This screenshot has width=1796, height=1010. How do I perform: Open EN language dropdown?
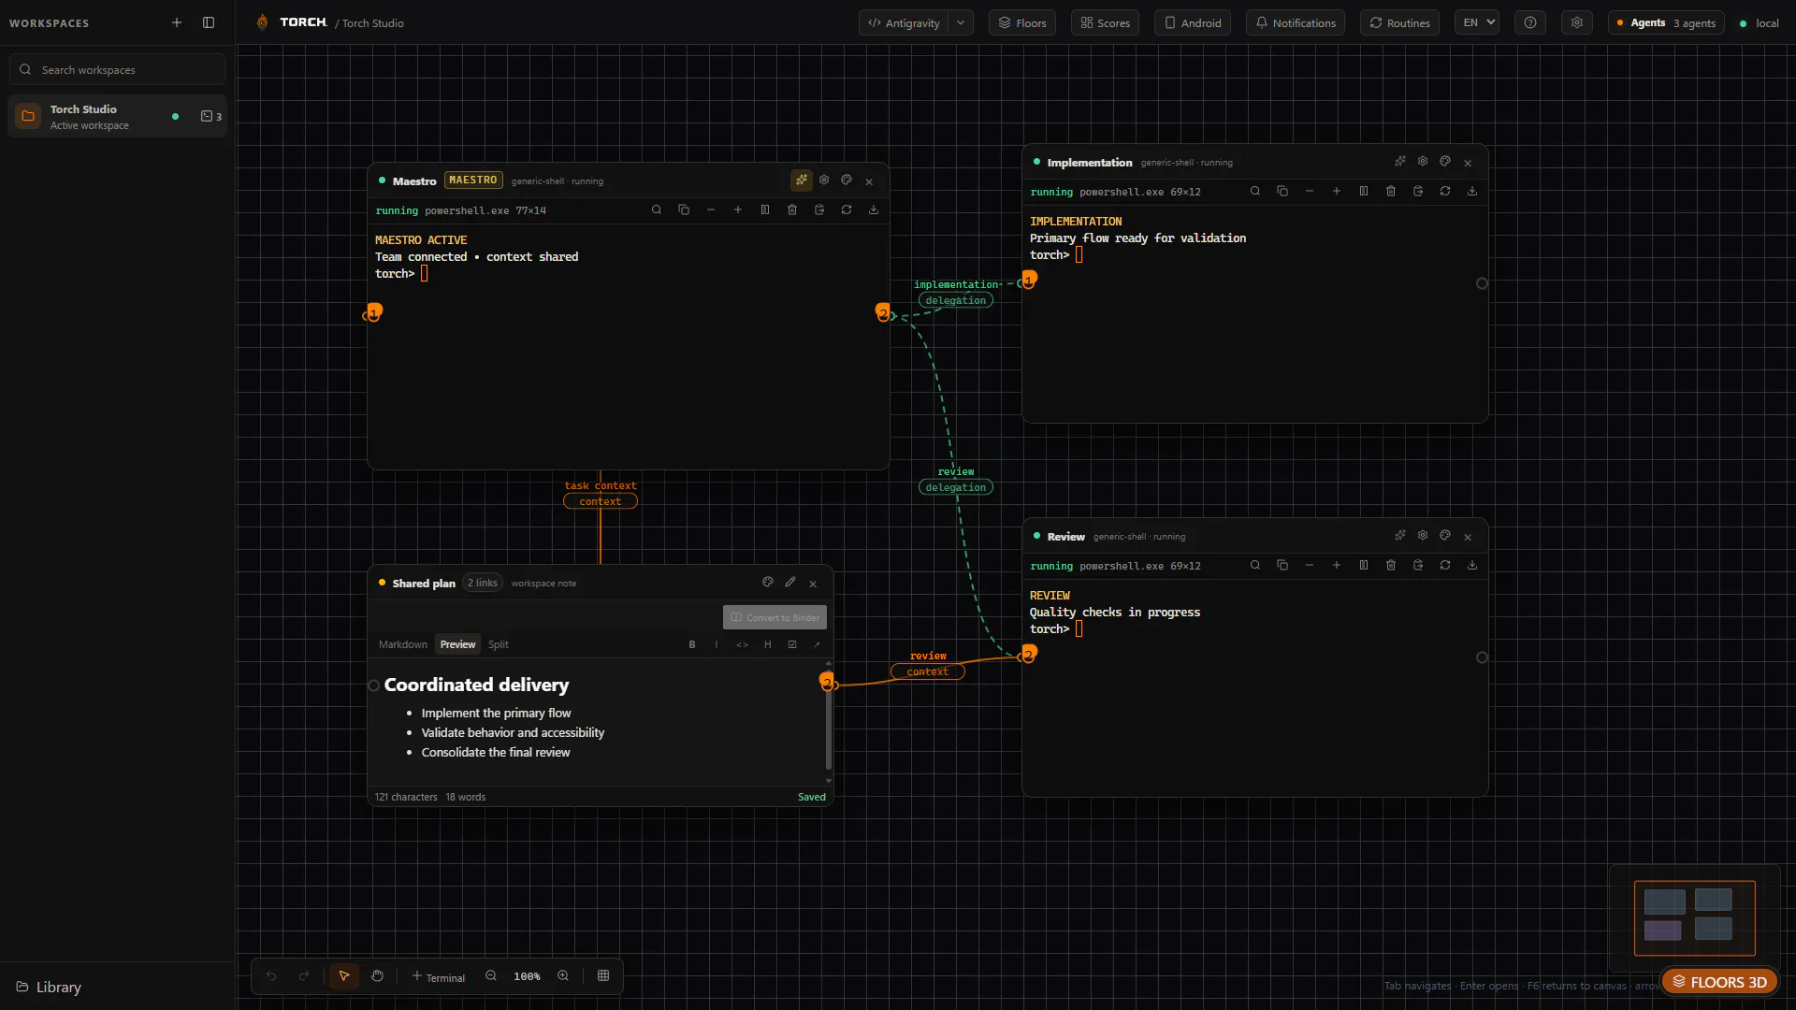pyautogui.click(x=1477, y=22)
